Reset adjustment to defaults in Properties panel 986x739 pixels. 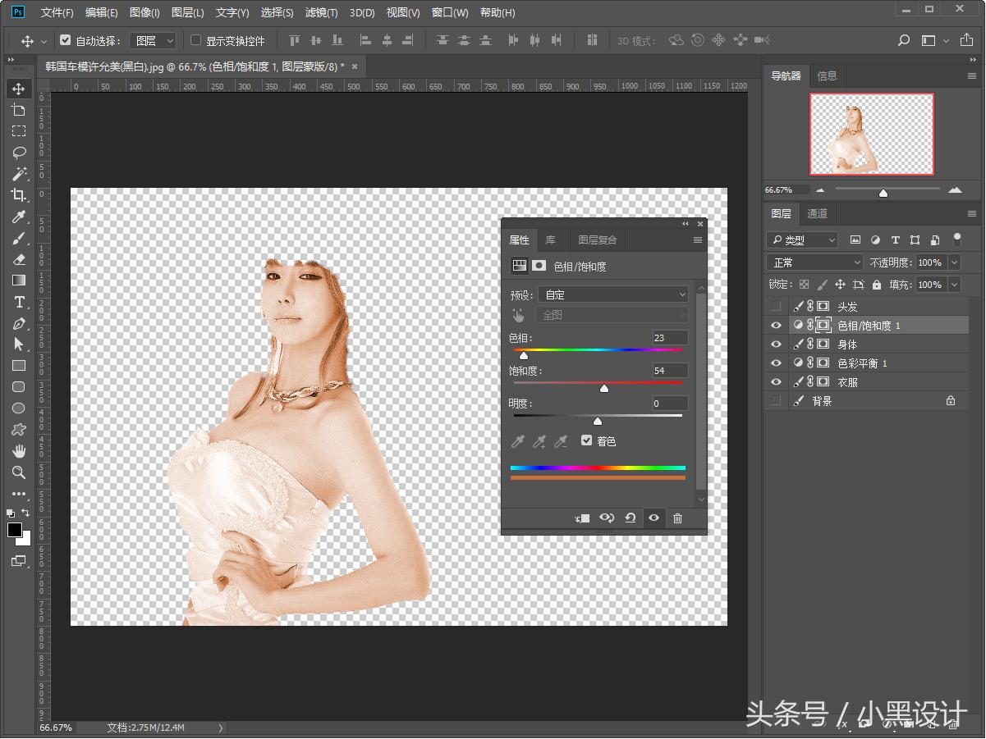[x=630, y=518]
